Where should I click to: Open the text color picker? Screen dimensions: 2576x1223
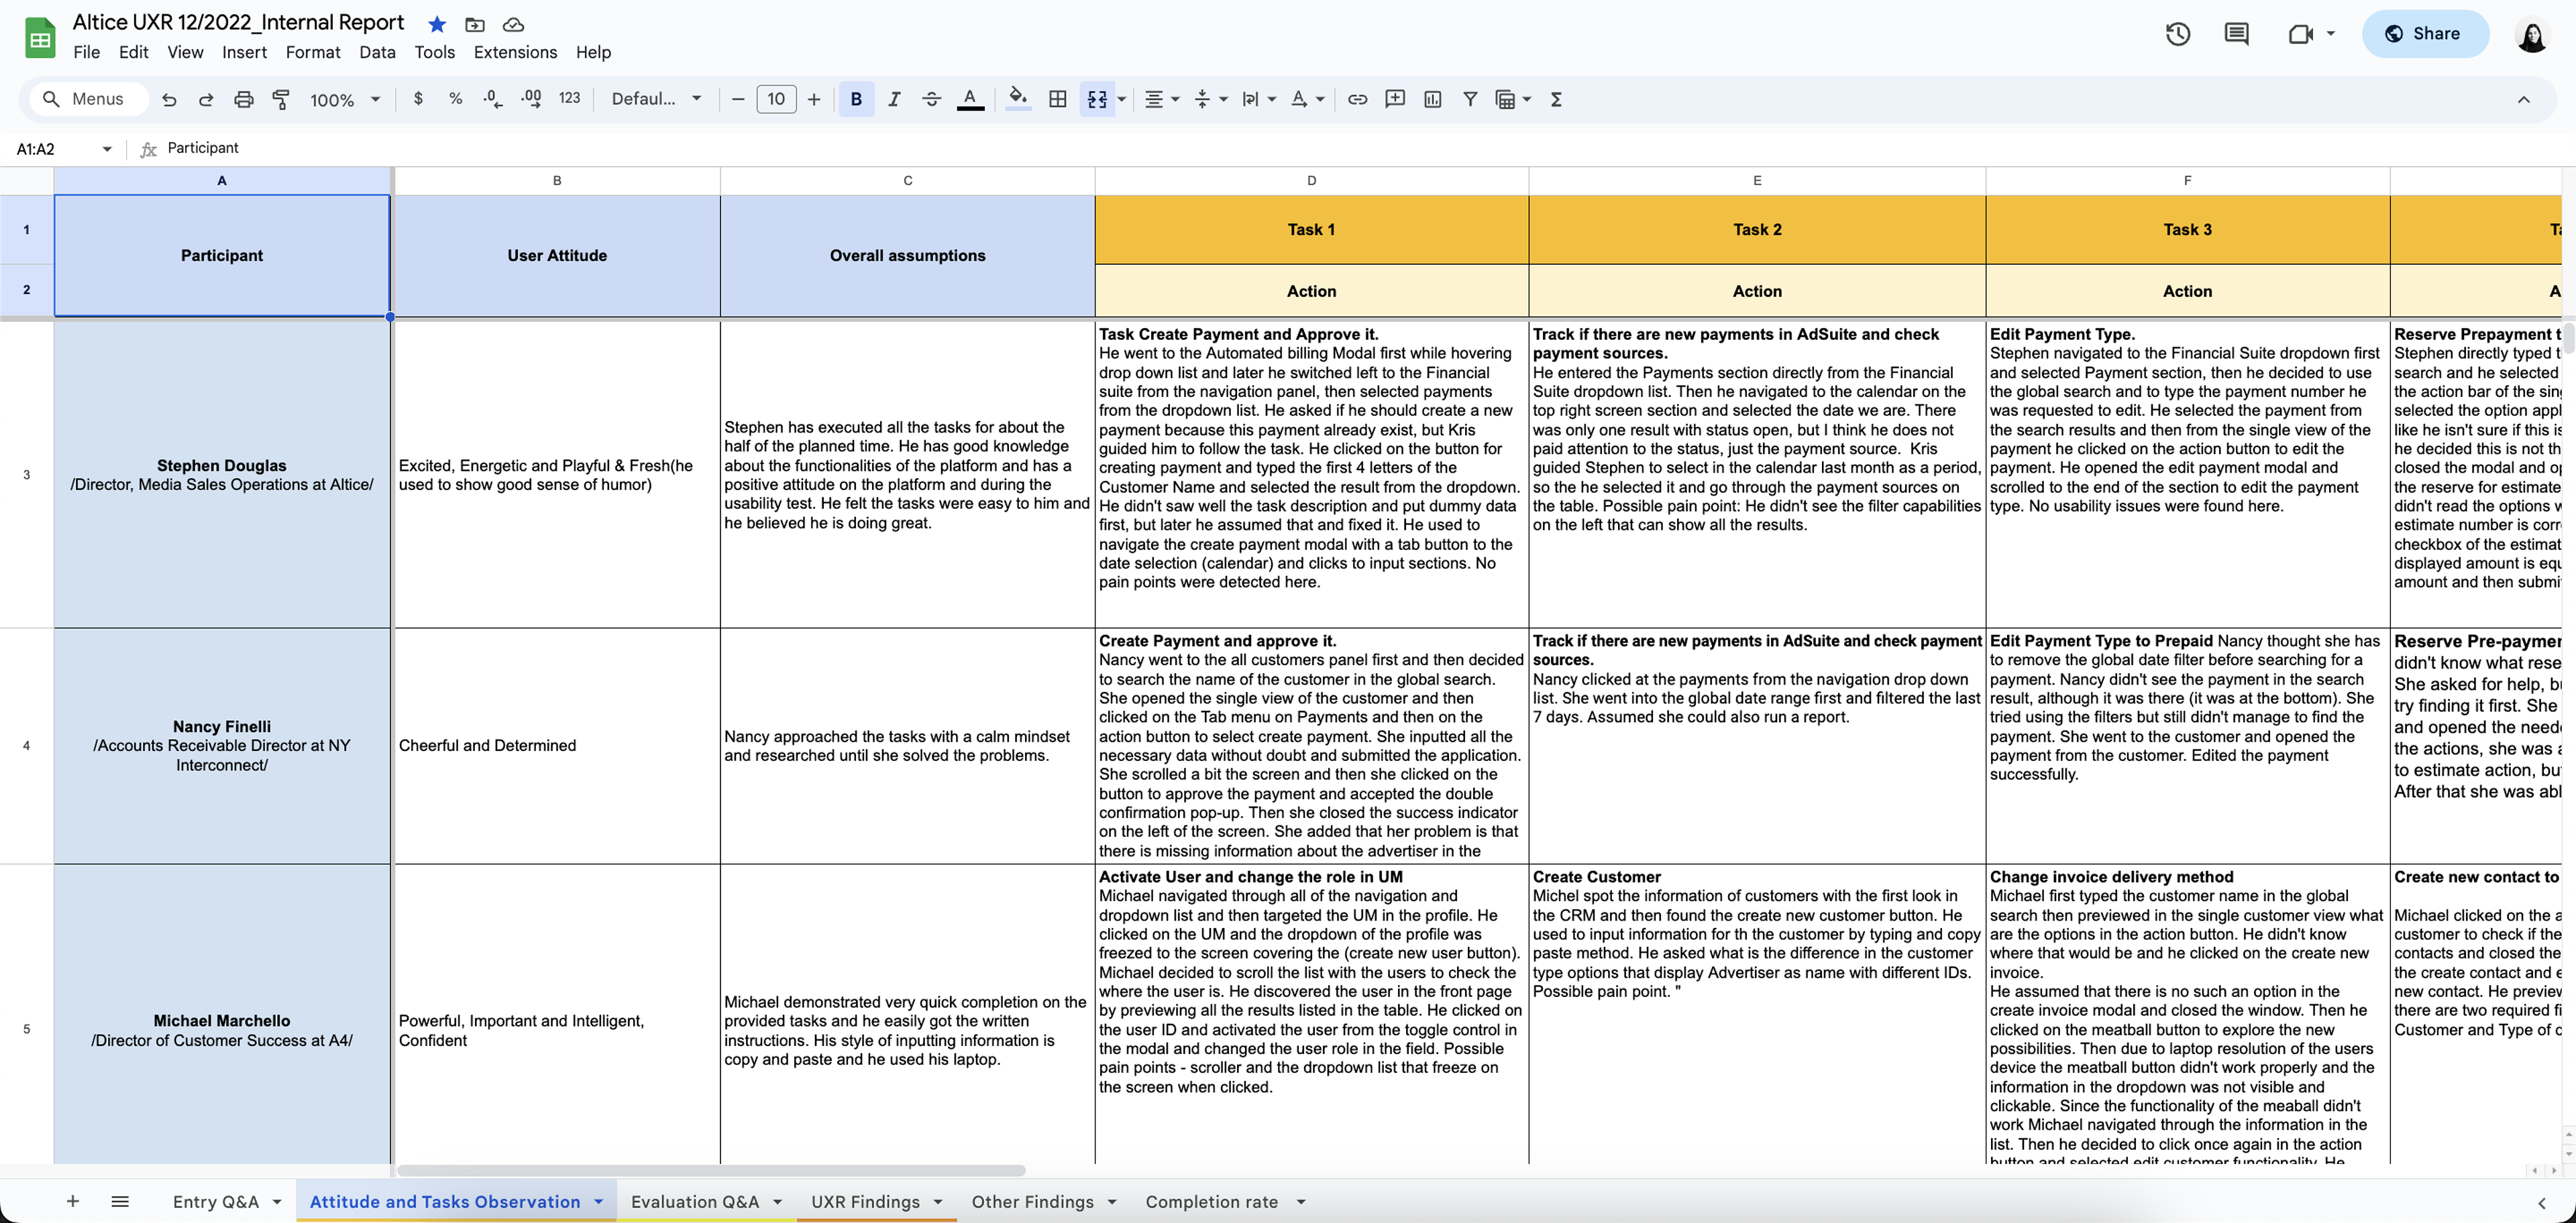tap(970, 99)
